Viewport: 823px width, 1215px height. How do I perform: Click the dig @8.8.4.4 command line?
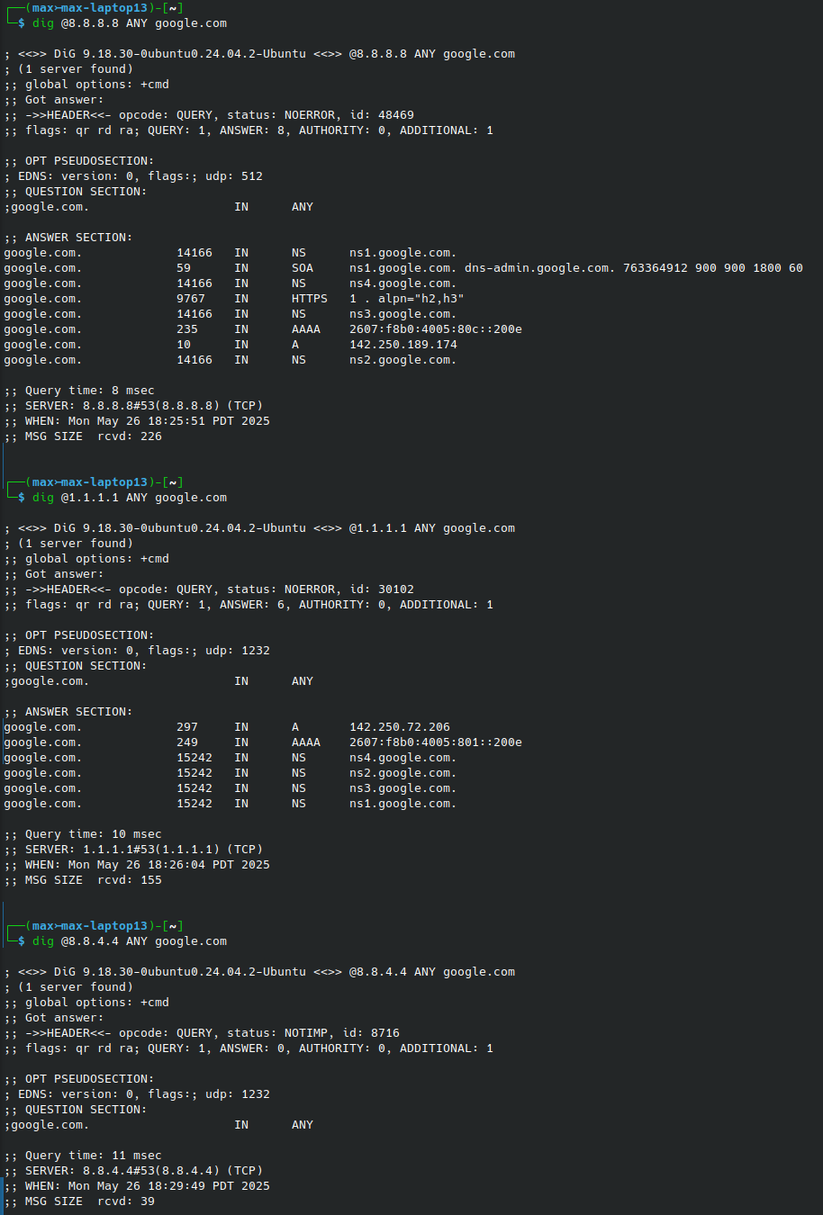(x=129, y=941)
